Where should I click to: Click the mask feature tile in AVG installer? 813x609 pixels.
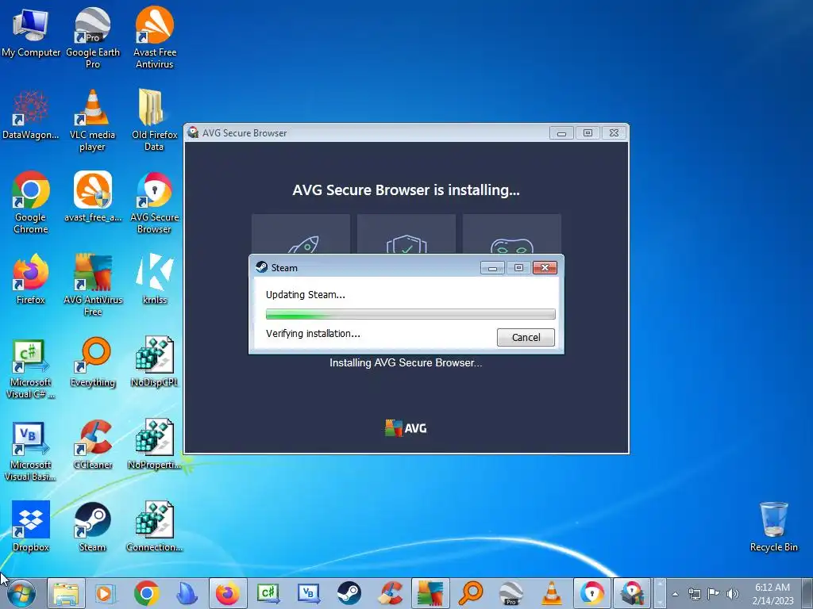pyautogui.click(x=512, y=234)
